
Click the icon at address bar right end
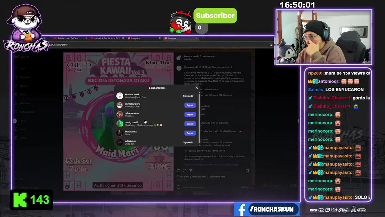271,45
